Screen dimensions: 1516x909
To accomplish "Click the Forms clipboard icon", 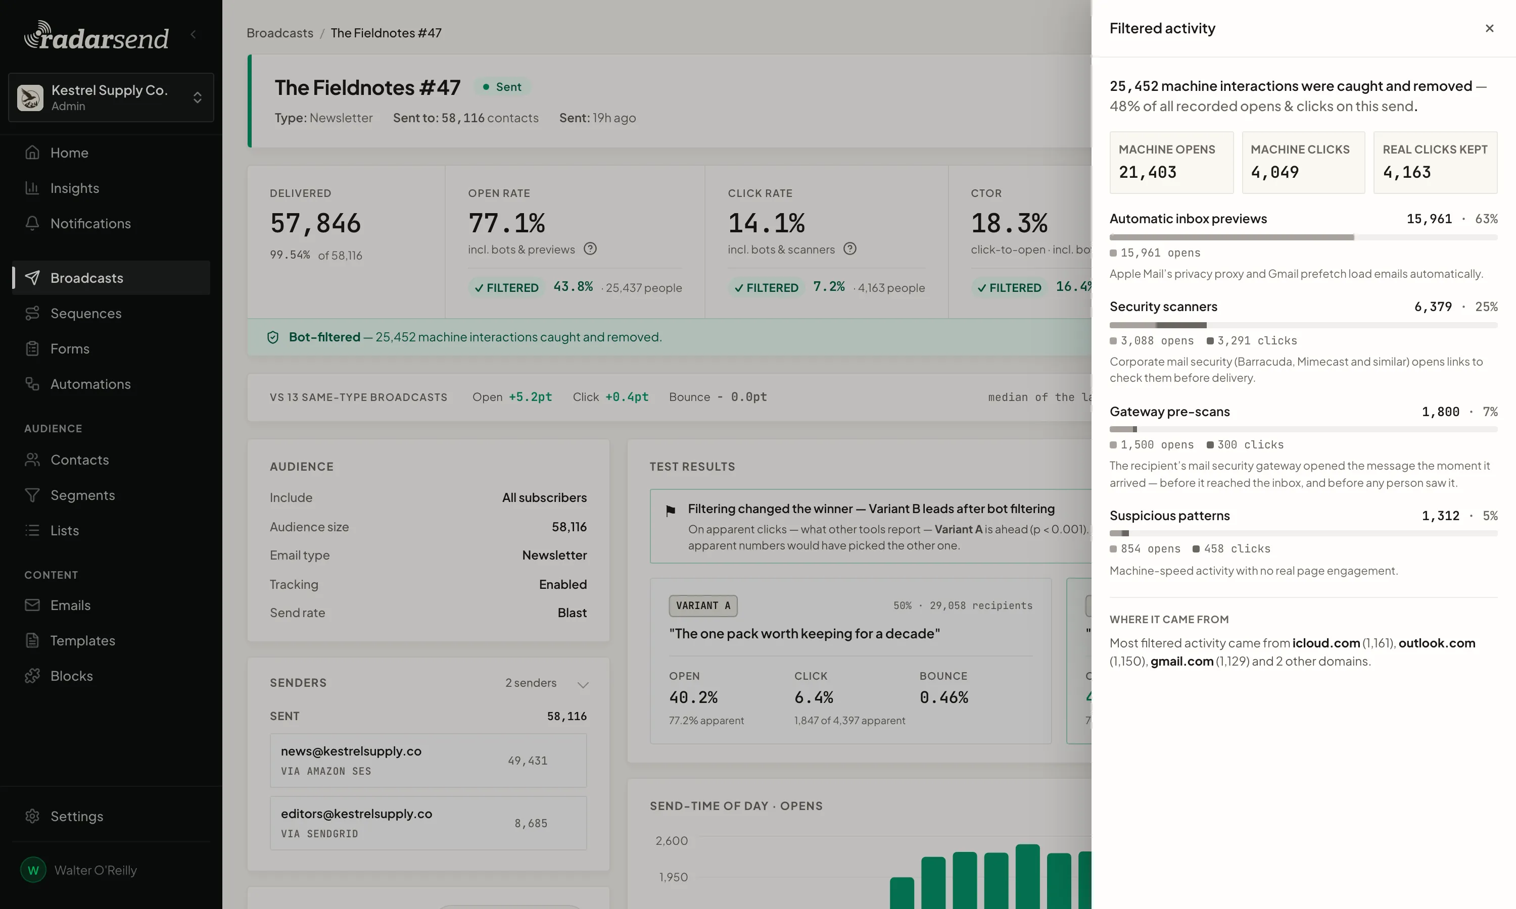I will (x=32, y=349).
